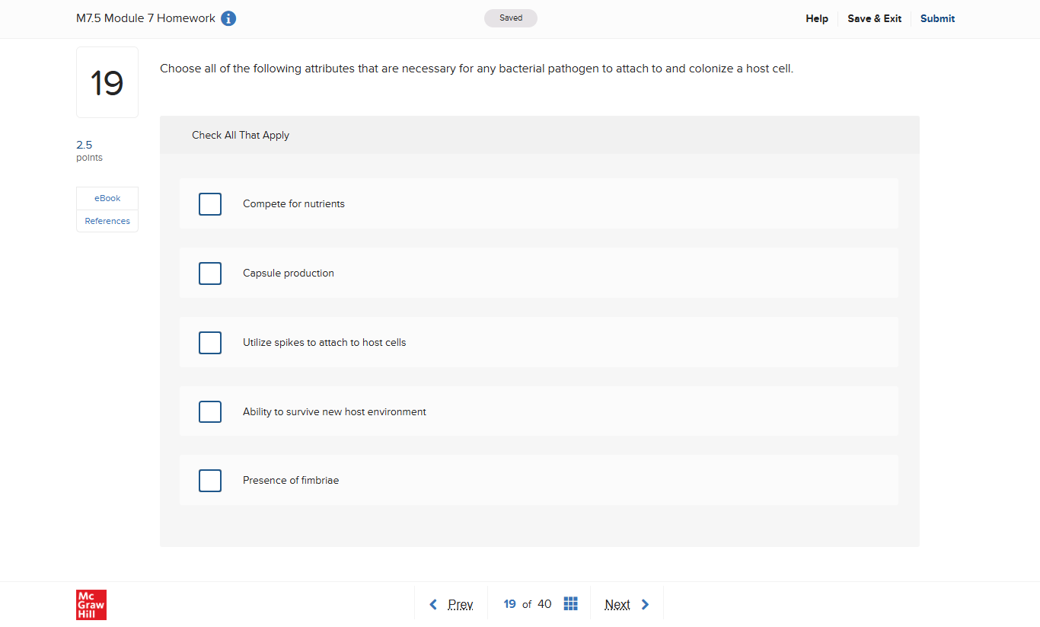This screenshot has width=1040, height=627.
Task: Open the References panel
Action: (x=107, y=220)
